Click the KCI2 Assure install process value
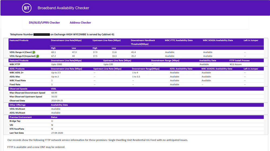This screenshot has height=151, width=270. pos(236,64)
